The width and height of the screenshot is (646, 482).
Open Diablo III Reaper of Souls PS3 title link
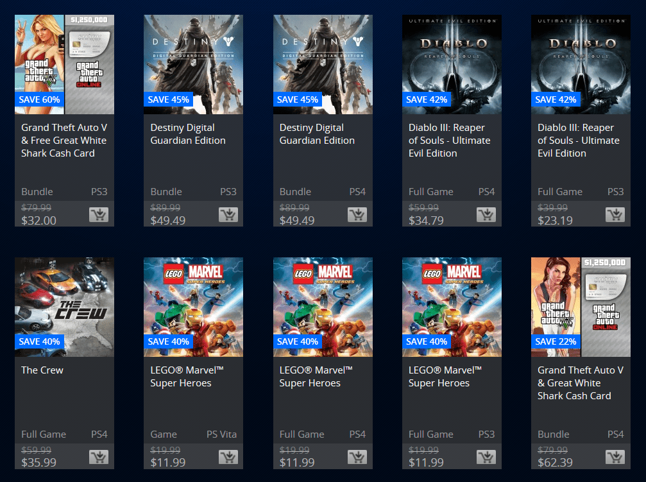click(x=579, y=140)
